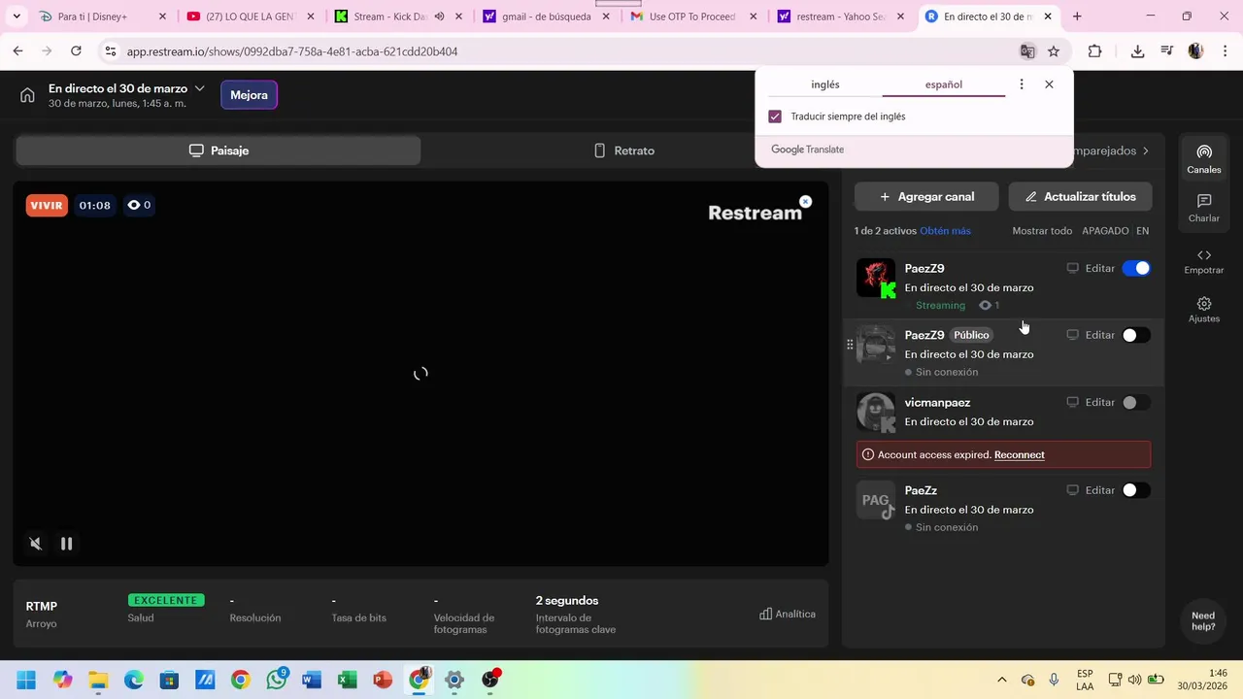Click Agregar canal button
Screen dimensions: 1243x699
coord(926,197)
